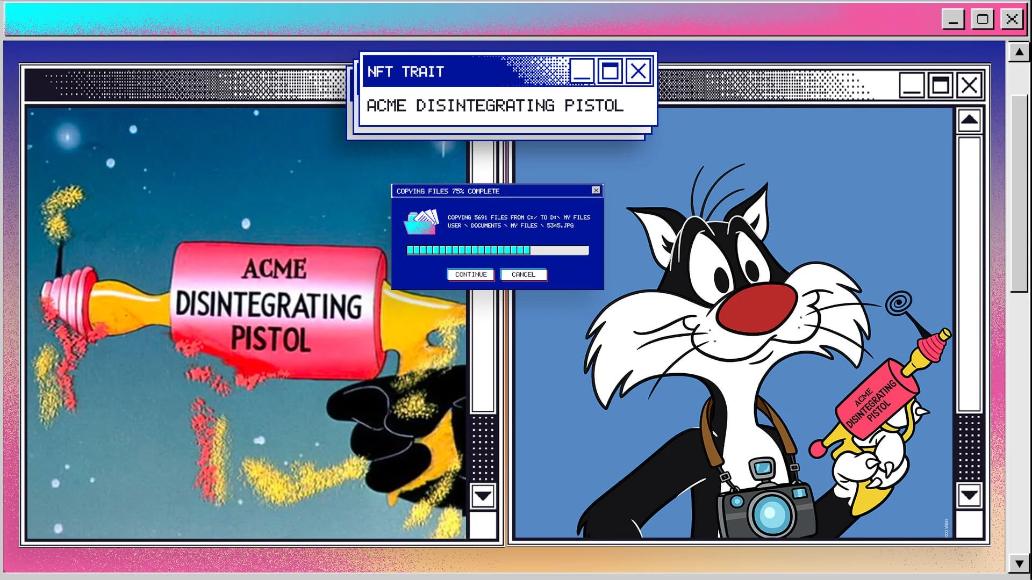Click the outer window scroll down arrow

pyautogui.click(x=1019, y=563)
